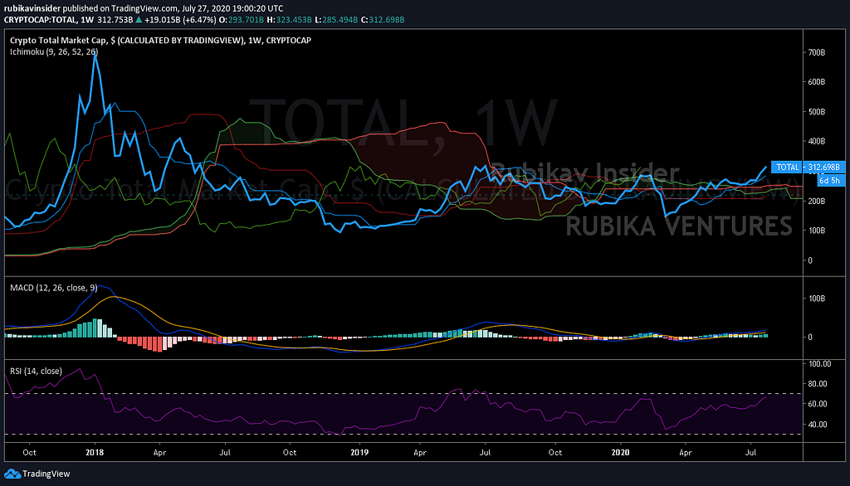
Task: Click the 2019 label on the time axis
Action: coord(359,452)
